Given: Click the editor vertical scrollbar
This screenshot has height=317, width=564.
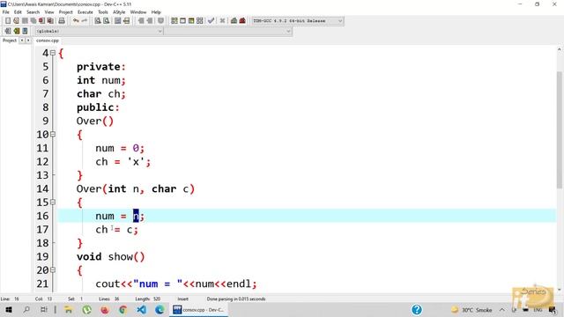Looking at the screenshot, I should click(x=560, y=129).
